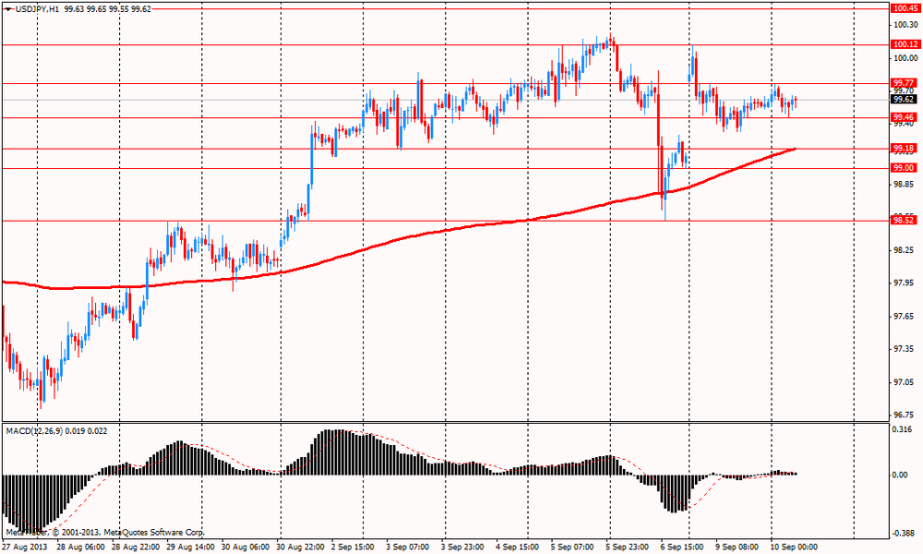Screen dimensions: 923x554
Task: Click the 99.77 red price tag
Action: [x=904, y=82]
